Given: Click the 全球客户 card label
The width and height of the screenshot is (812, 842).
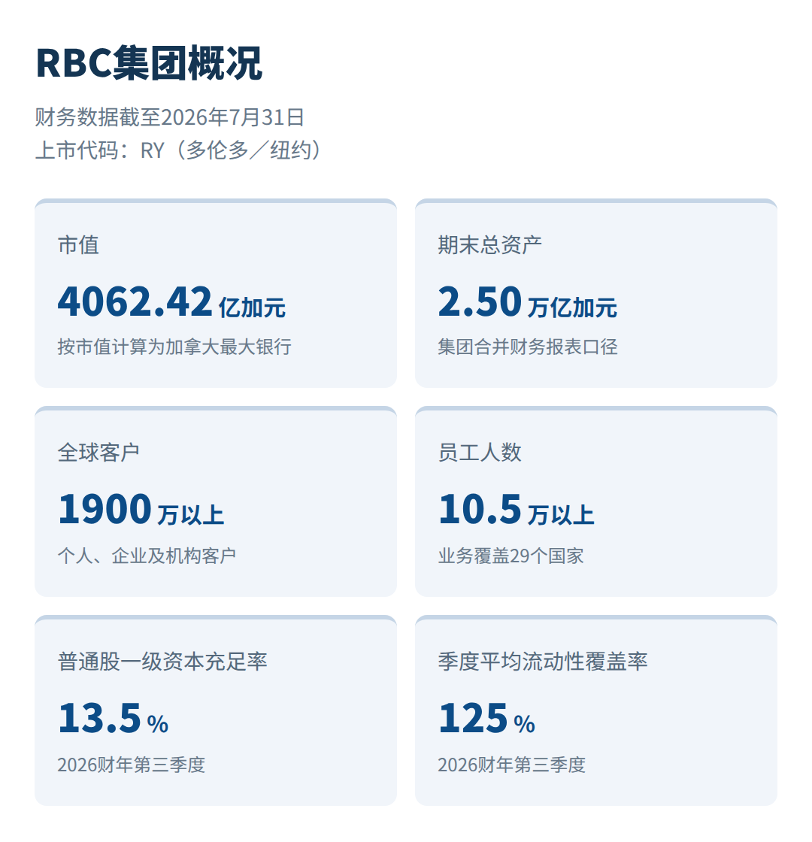Looking at the screenshot, I should tap(98, 452).
